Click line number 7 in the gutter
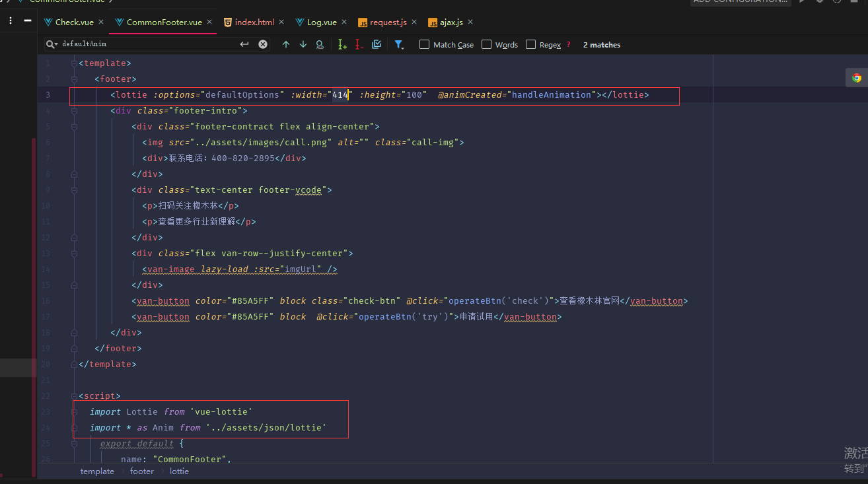 (48, 158)
